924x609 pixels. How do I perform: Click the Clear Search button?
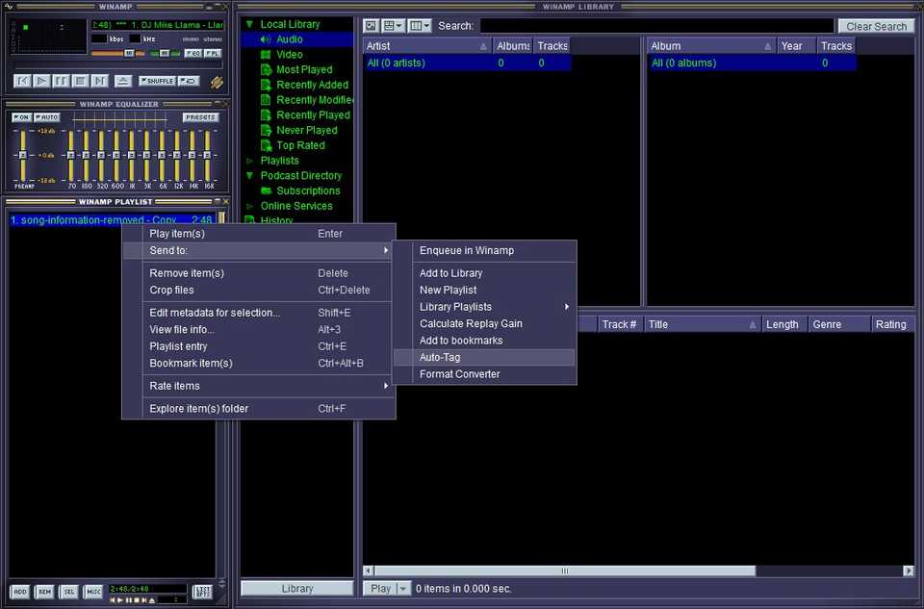876,27
